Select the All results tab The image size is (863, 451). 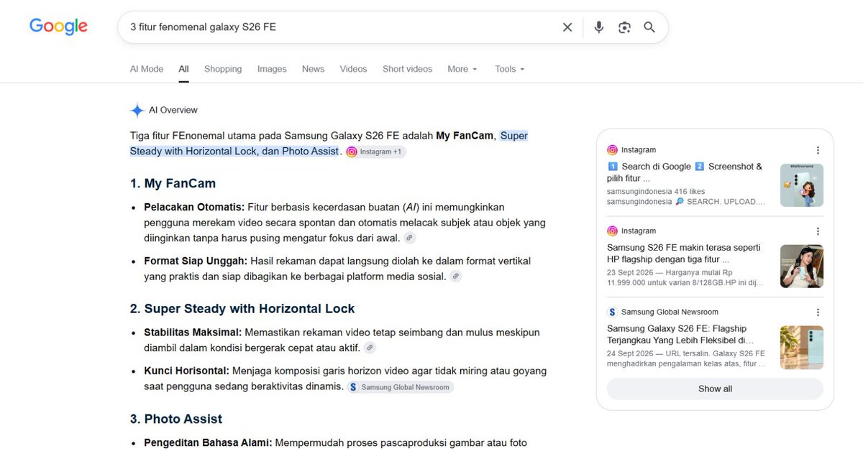coord(184,69)
